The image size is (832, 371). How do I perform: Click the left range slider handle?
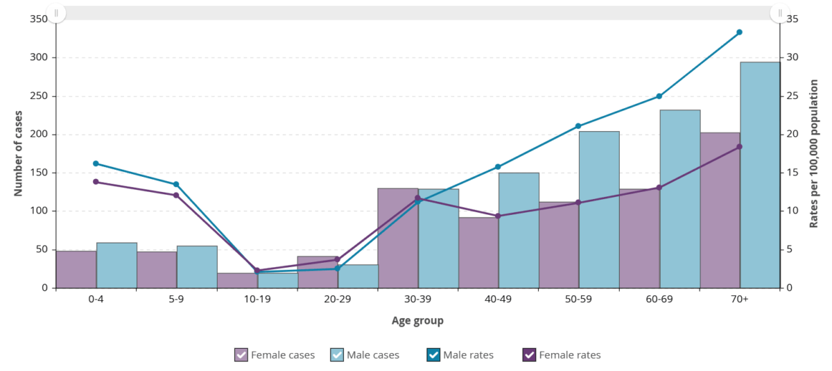(56, 13)
